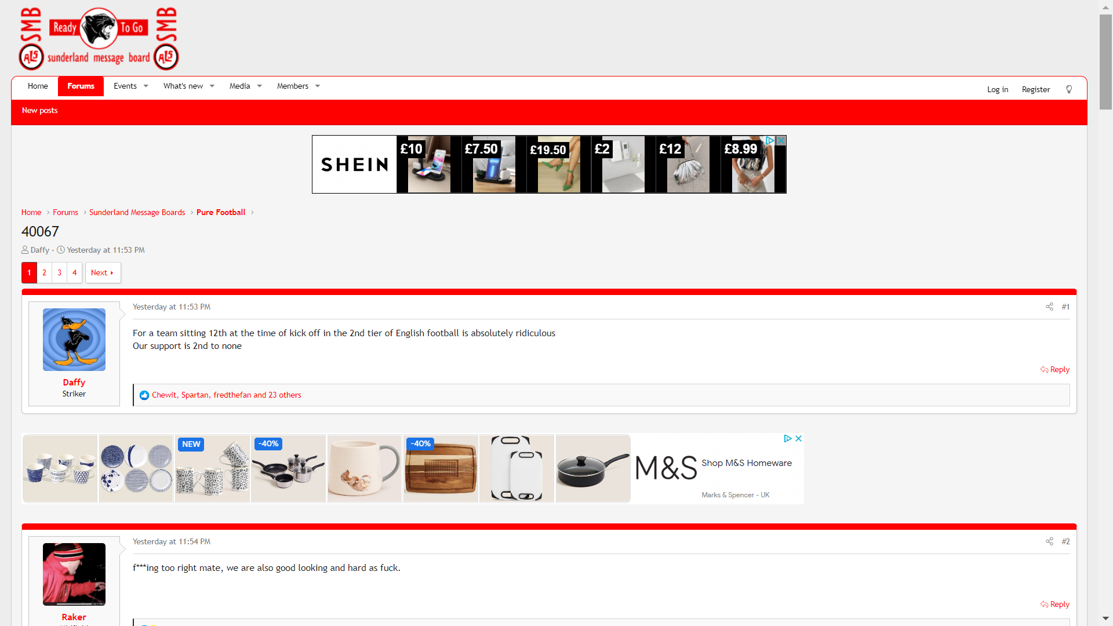Open the Home menu item
Image resolution: width=1113 pixels, height=626 pixels.
[38, 86]
